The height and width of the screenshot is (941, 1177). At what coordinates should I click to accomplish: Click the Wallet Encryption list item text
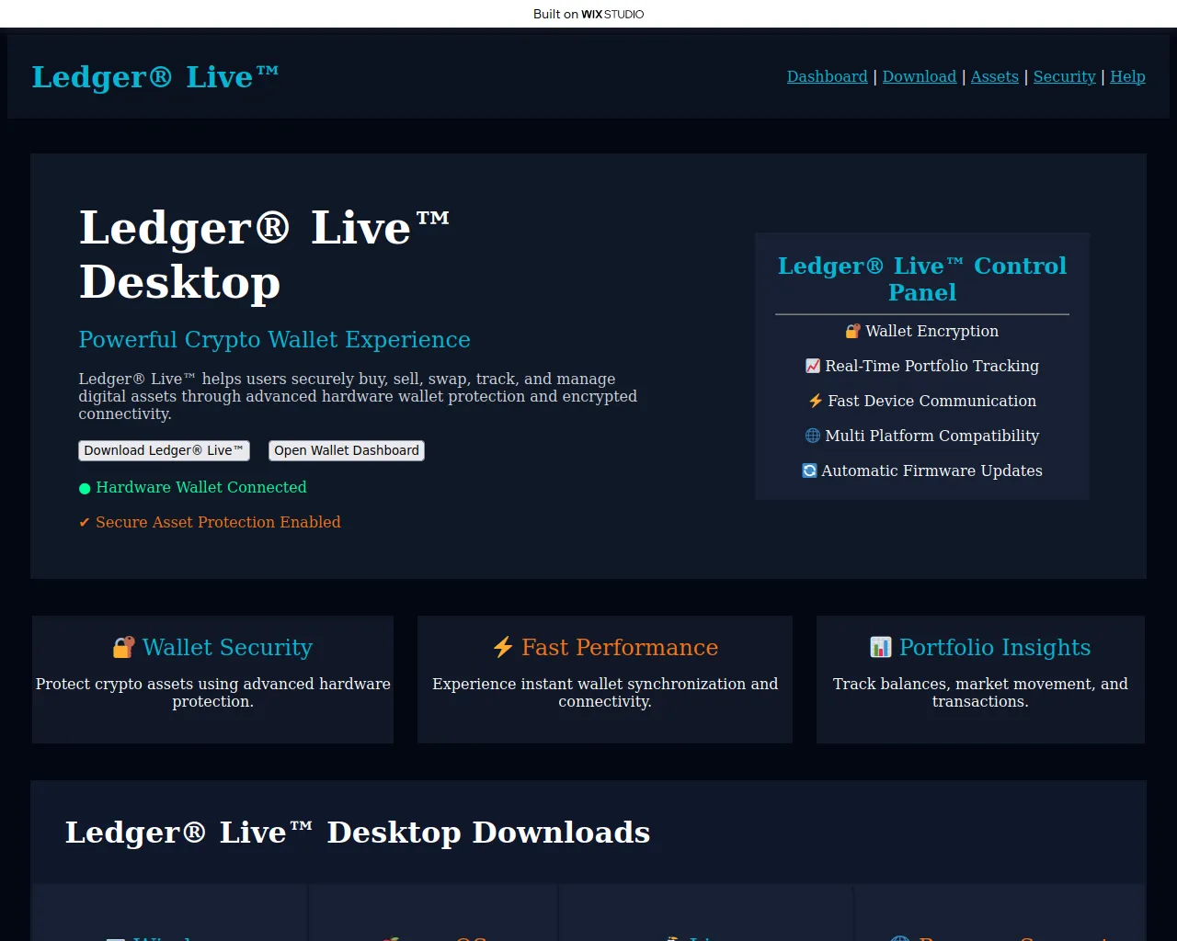coord(931,331)
